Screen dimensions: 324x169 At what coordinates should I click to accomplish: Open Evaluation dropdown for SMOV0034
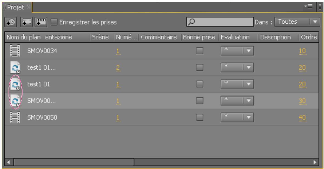(237, 51)
